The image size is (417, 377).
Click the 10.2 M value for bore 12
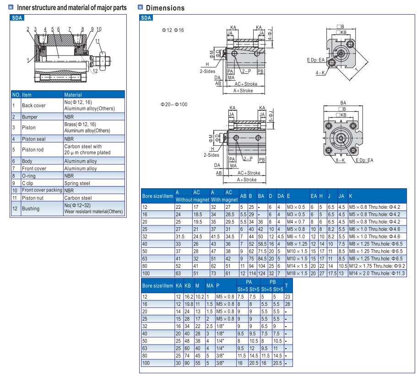tap(200, 297)
